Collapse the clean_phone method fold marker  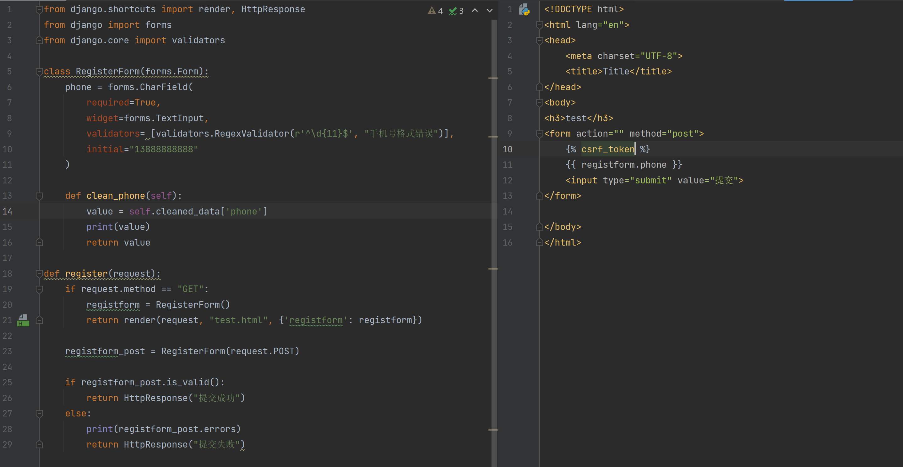click(x=39, y=196)
